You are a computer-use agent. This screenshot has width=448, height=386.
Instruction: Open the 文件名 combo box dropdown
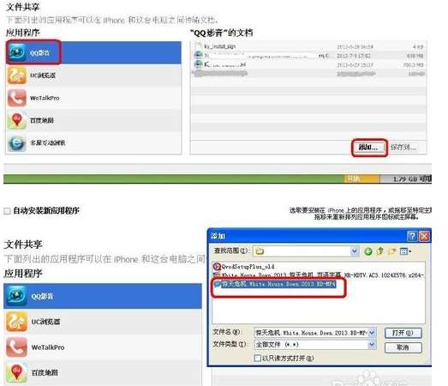pos(372,333)
